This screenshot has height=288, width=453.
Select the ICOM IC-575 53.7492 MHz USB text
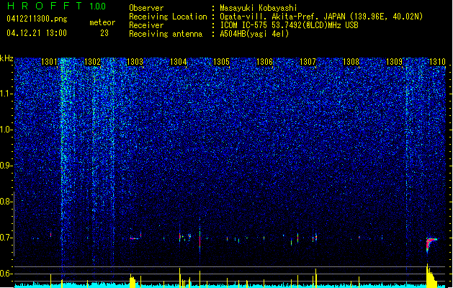coord(289,25)
